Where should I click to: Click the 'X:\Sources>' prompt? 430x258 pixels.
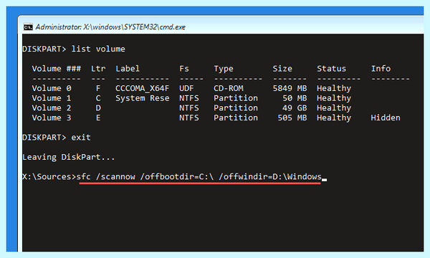pyautogui.click(x=49, y=176)
